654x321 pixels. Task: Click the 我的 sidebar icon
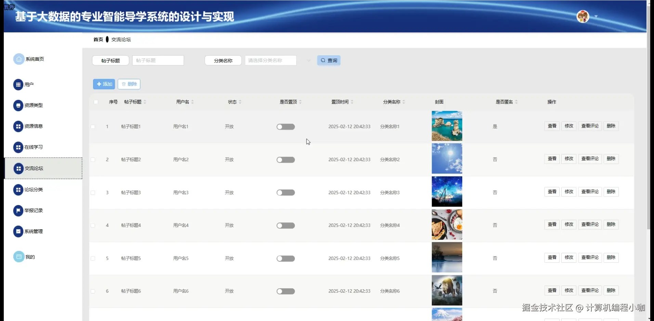pos(19,257)
